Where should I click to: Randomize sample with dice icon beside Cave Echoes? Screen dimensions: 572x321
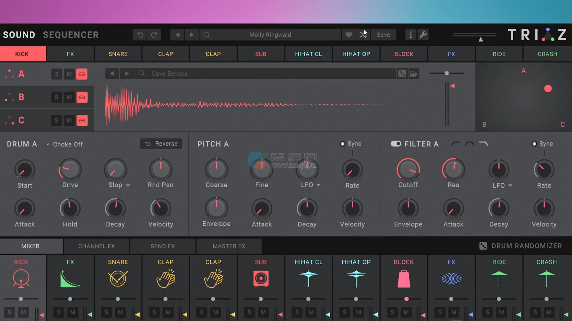pos(402,73)
